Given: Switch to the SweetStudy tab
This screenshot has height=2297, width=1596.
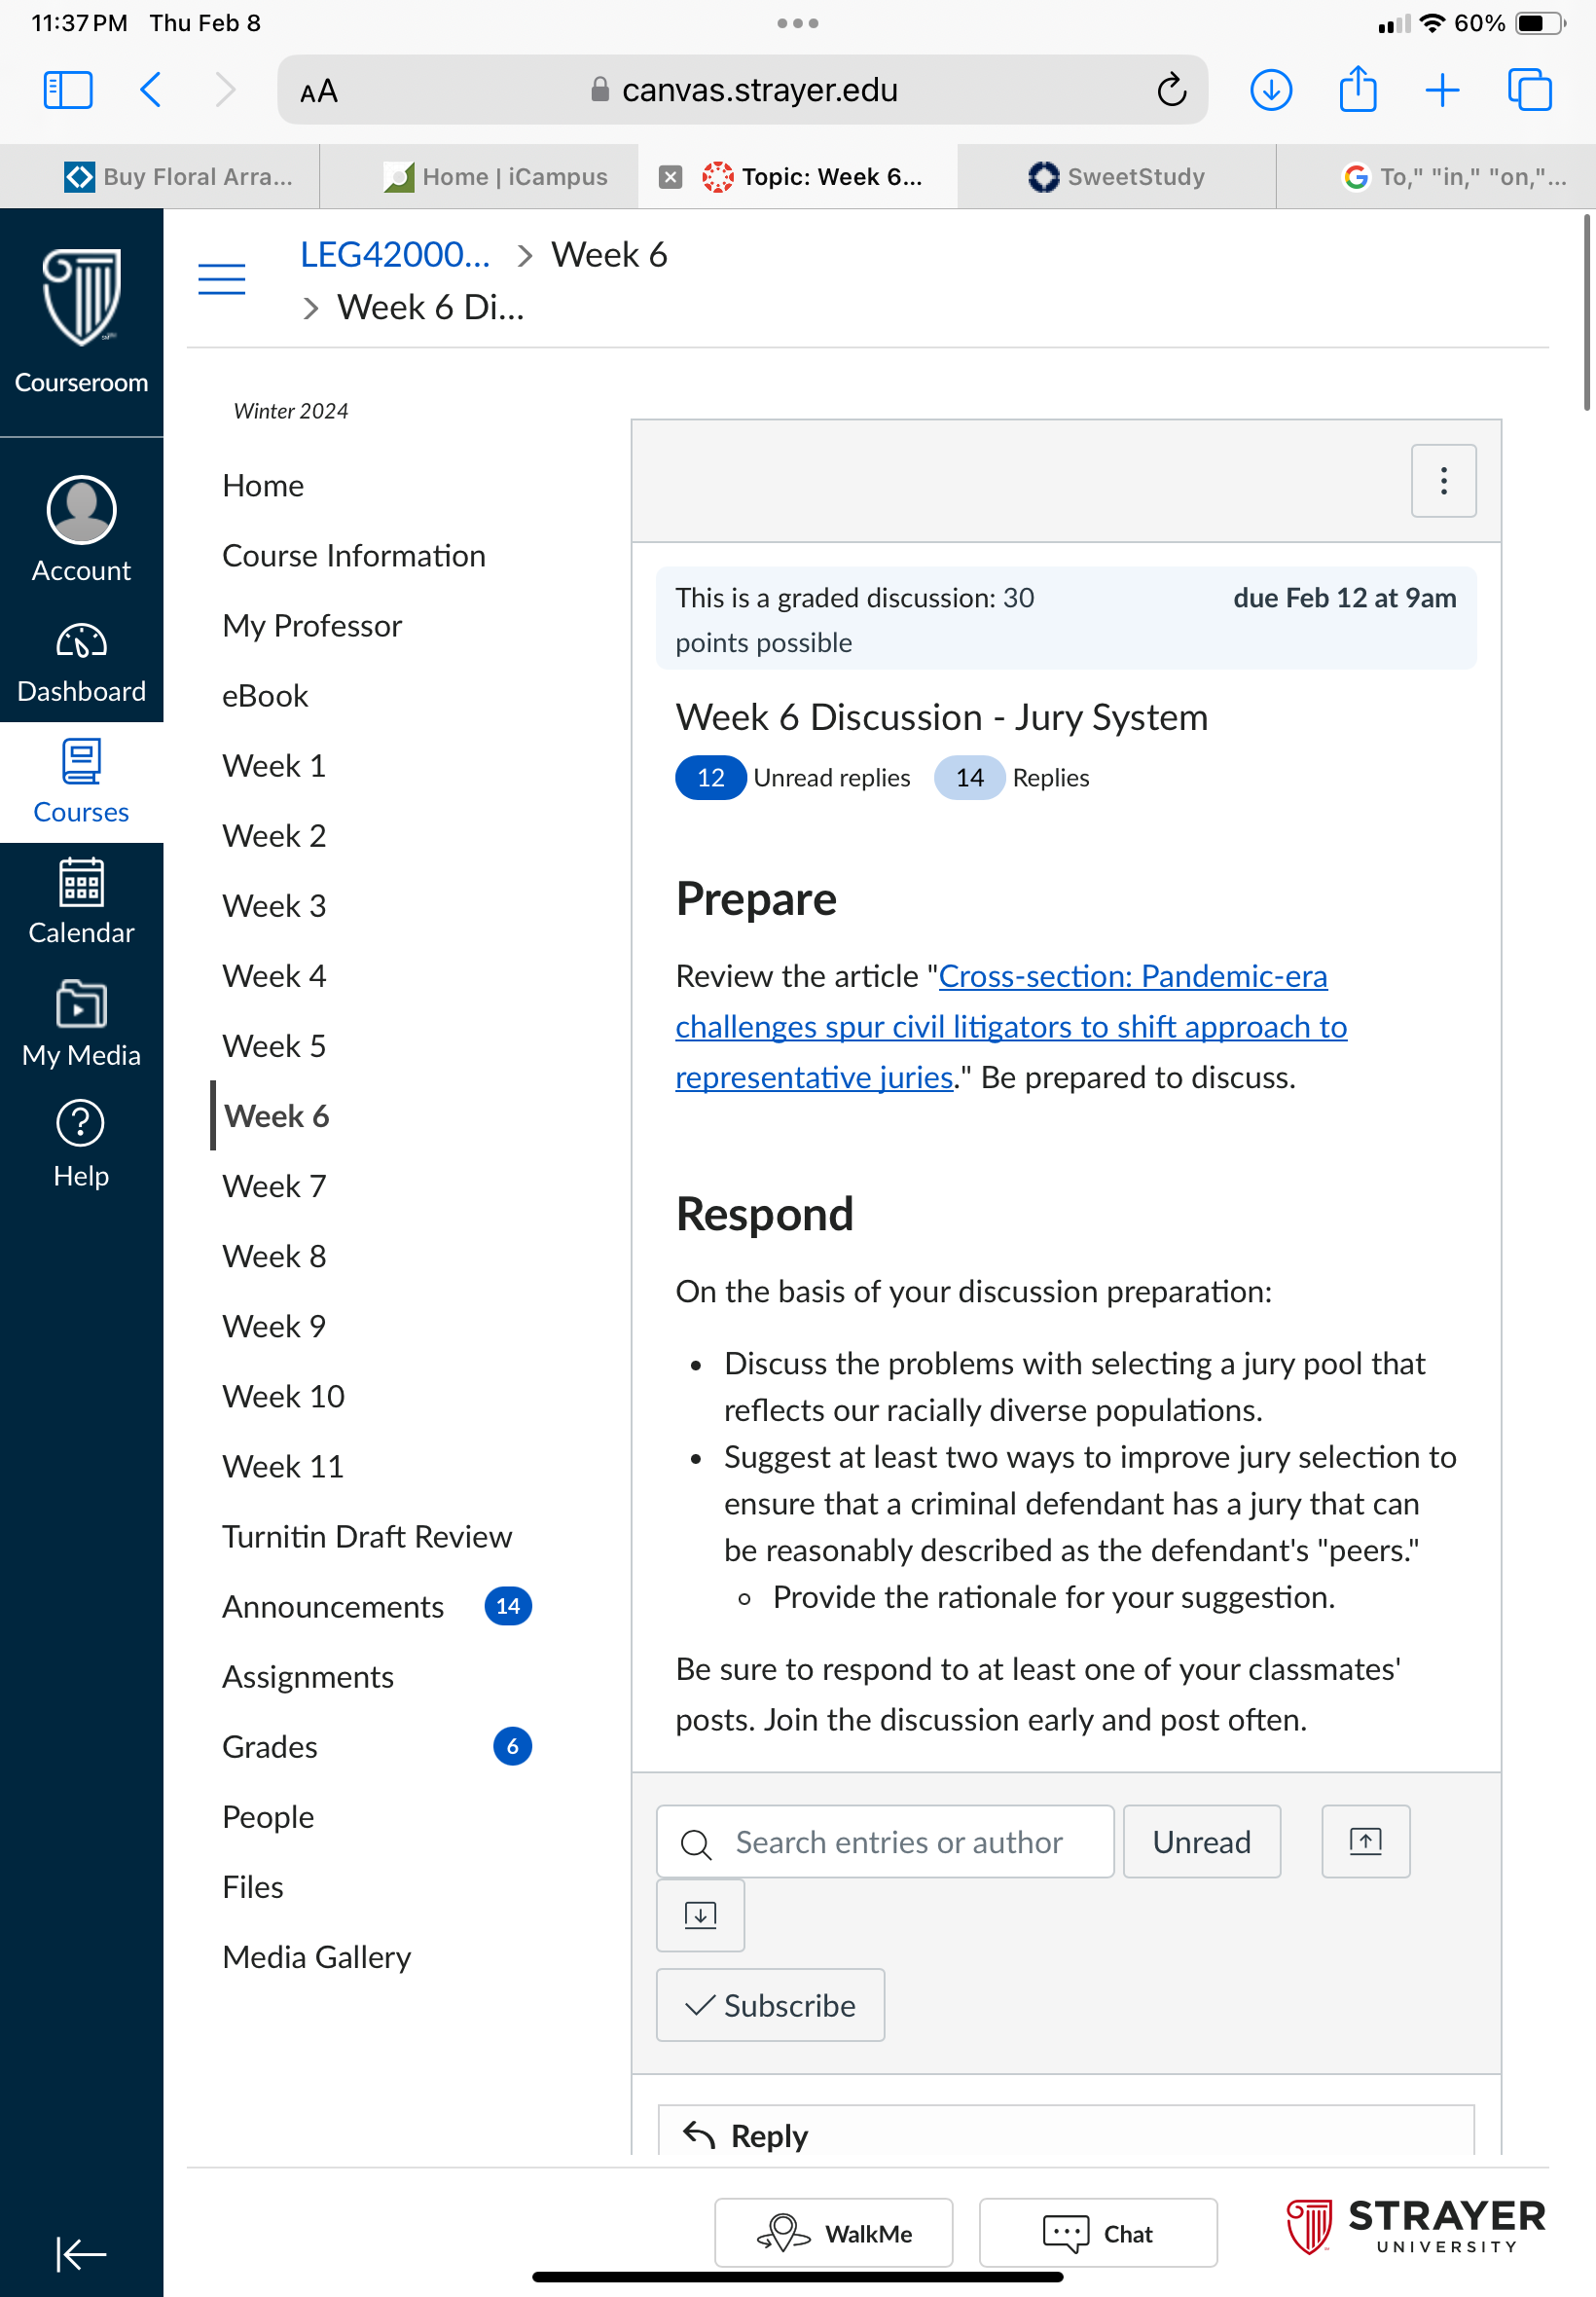Looking at the screenshot, I should [x=1116, y=177].
